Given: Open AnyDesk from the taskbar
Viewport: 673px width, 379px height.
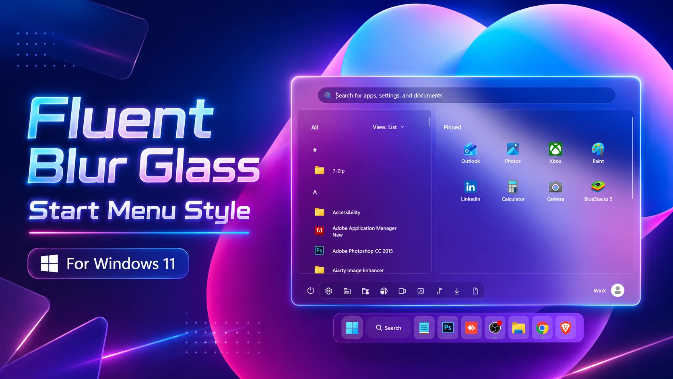Looking at the screenshot, I should [x=471, y=328].
